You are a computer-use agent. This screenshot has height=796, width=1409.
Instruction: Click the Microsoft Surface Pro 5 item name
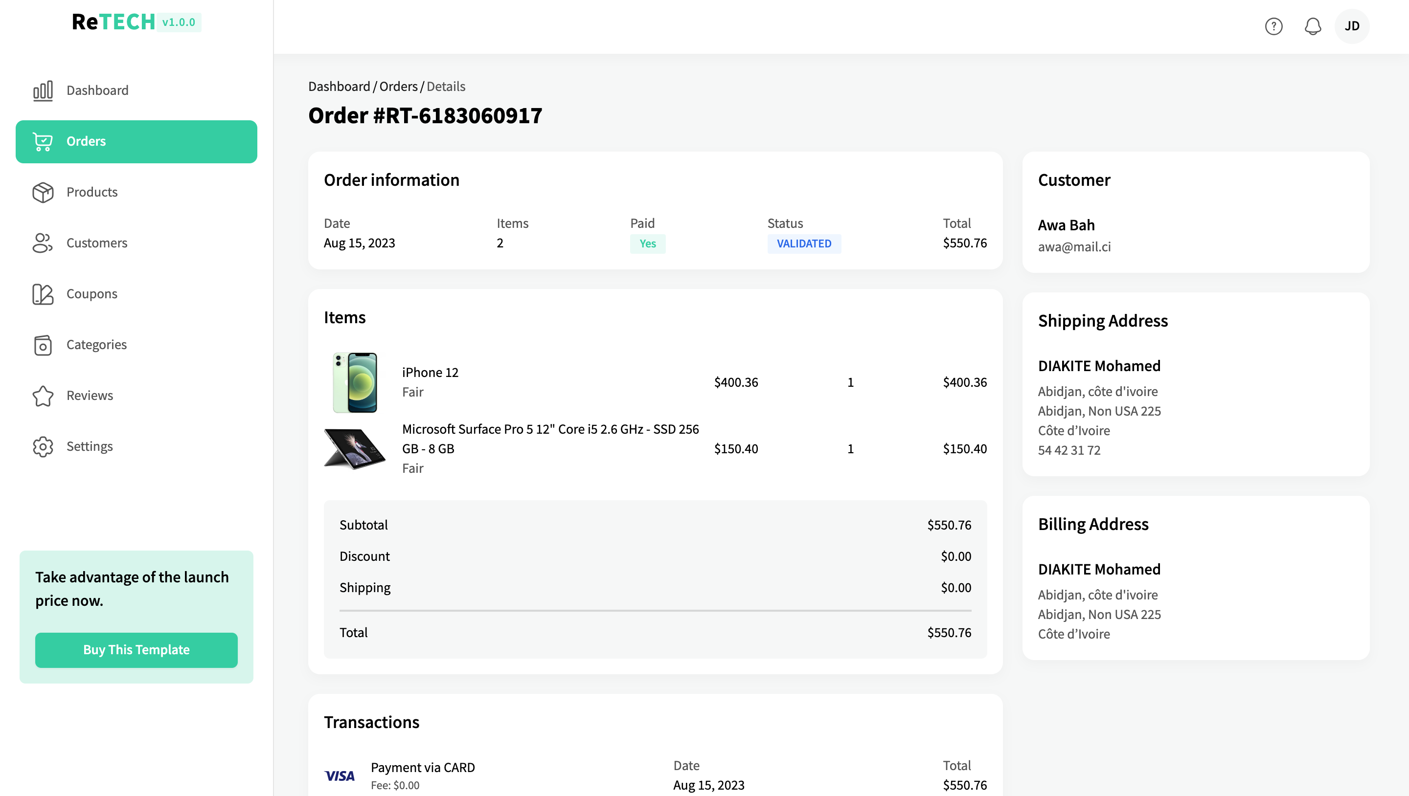point(550,439)
